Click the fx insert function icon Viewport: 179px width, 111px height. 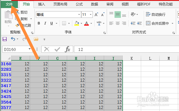pos(68,49)
